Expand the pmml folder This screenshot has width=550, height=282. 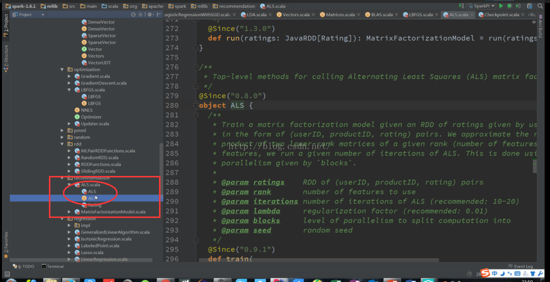pyautogui.click(x=63, y=130)
